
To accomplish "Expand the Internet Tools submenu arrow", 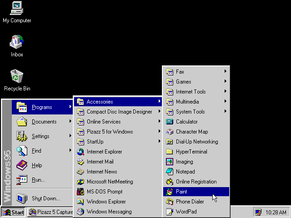I will coord(226,91).
